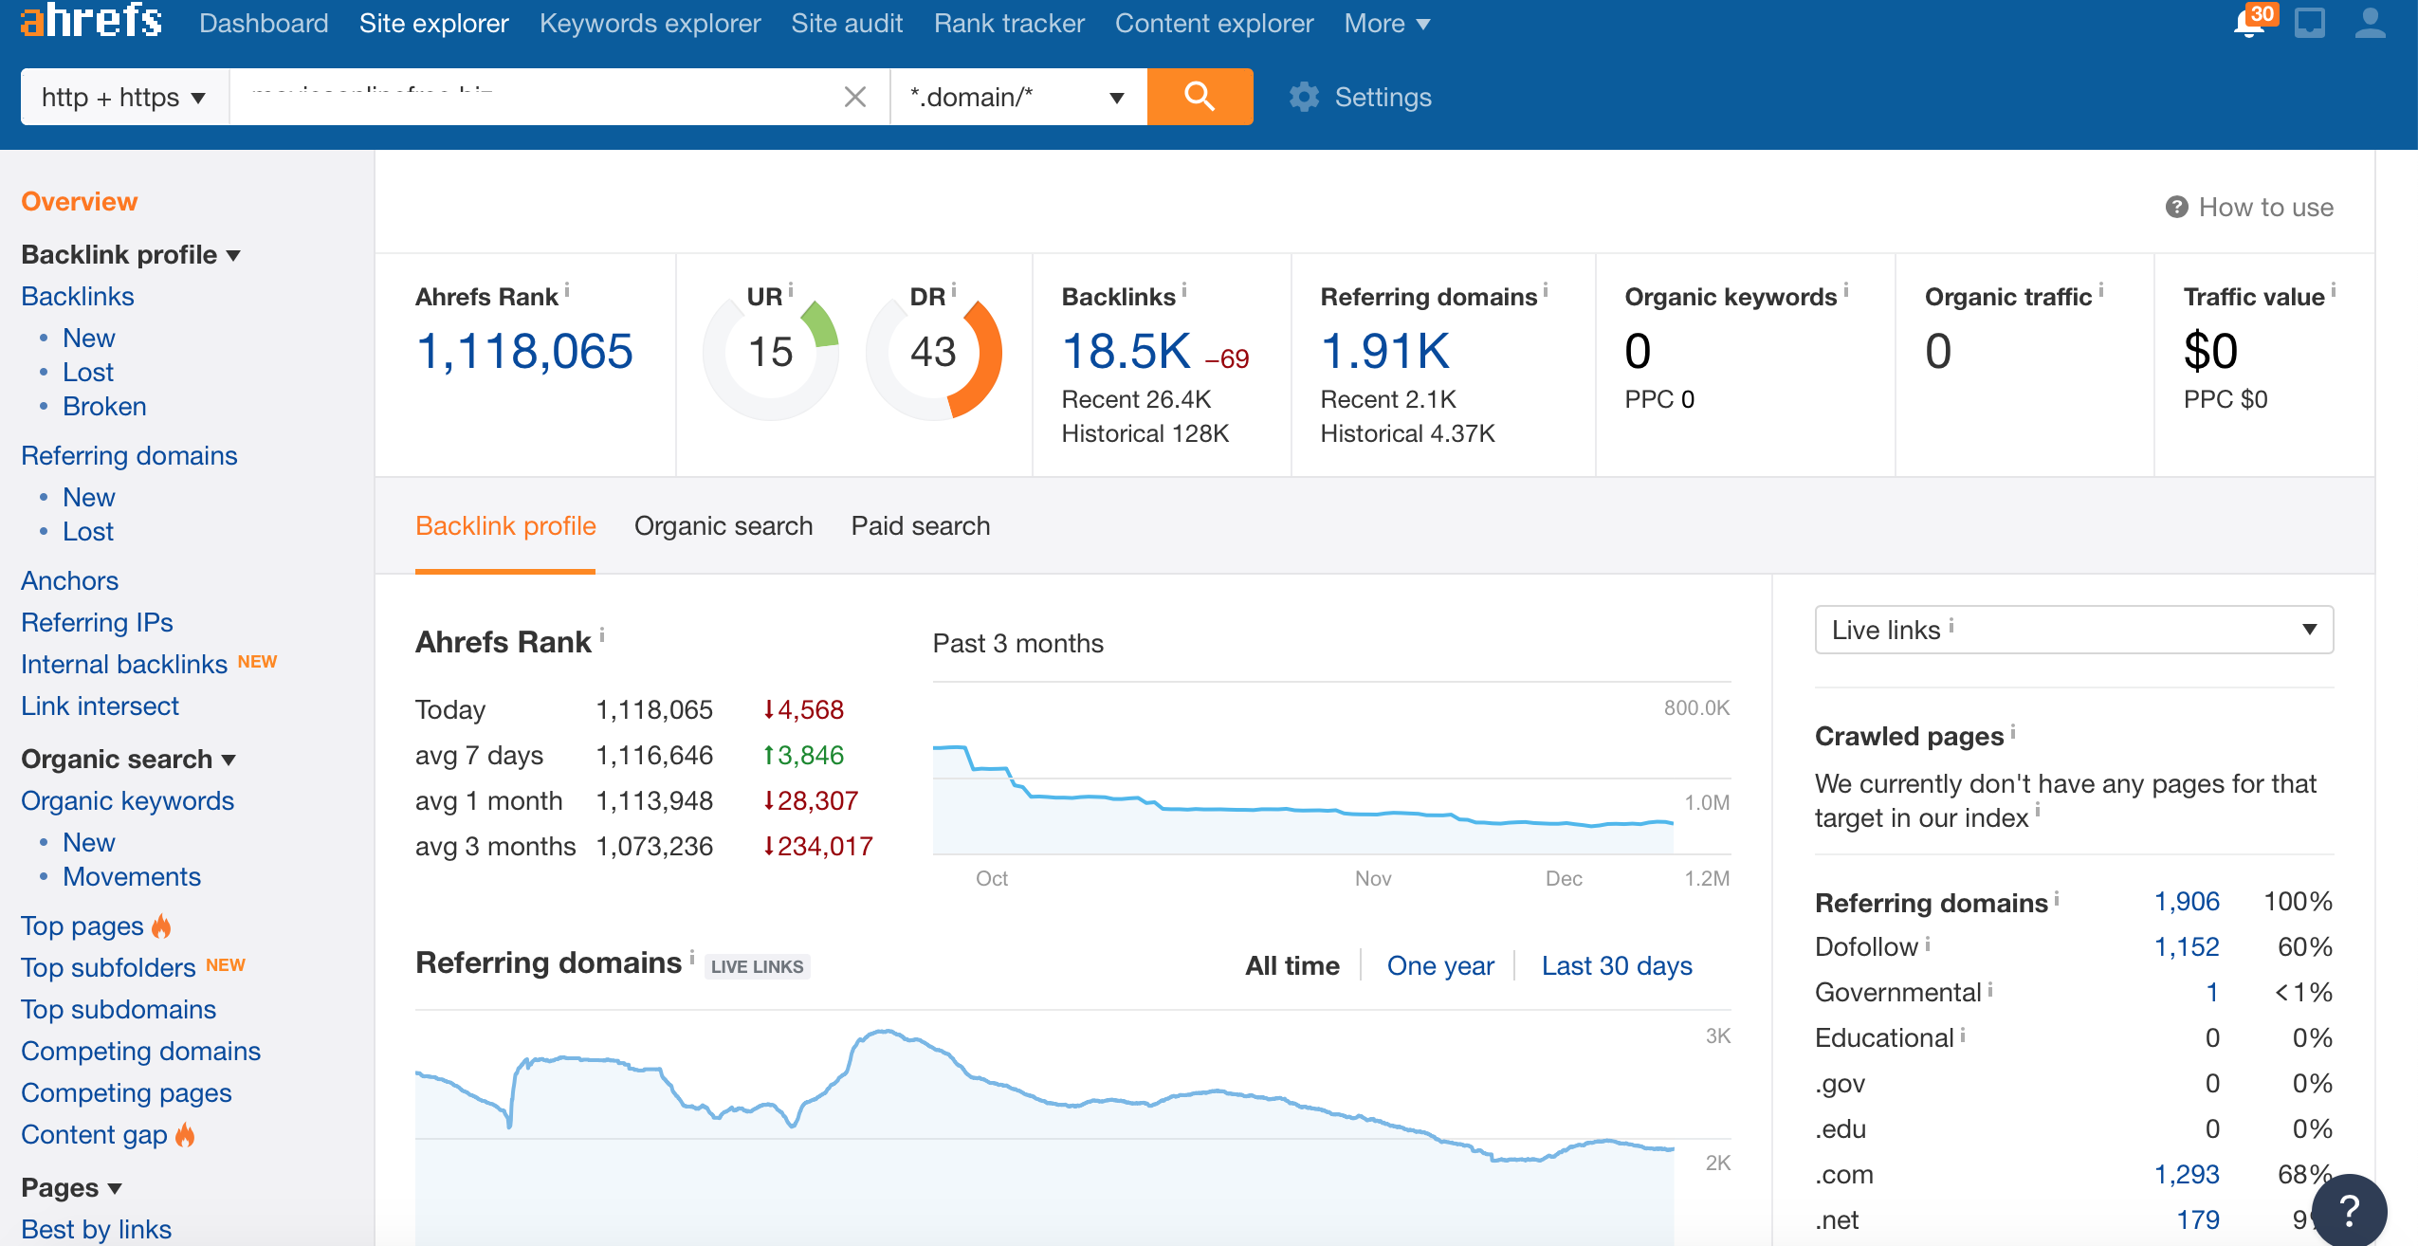Show info tooltip next to Traffic value

2334,290
